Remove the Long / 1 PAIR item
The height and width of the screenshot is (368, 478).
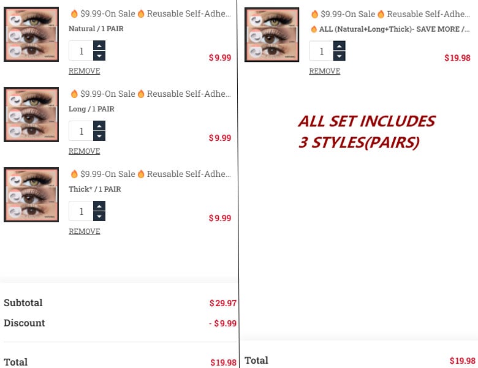point(84,151)
